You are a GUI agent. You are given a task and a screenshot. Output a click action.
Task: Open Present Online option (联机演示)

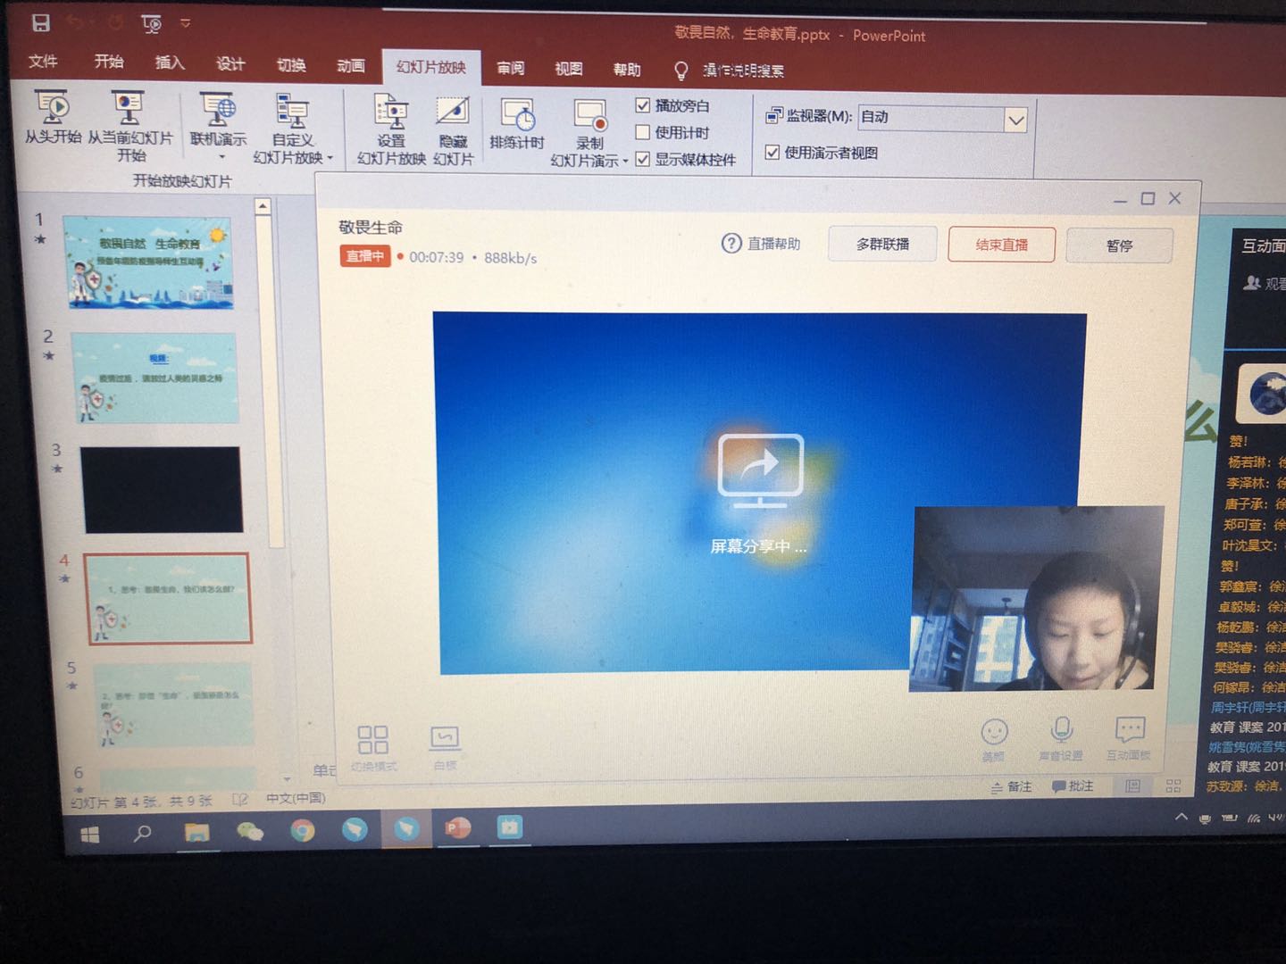click(x=218, y=126)
